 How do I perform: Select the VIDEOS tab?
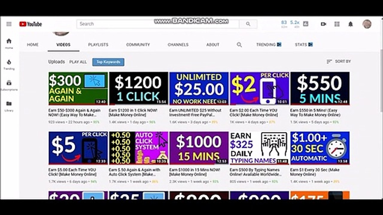click(x=63, y=44)
